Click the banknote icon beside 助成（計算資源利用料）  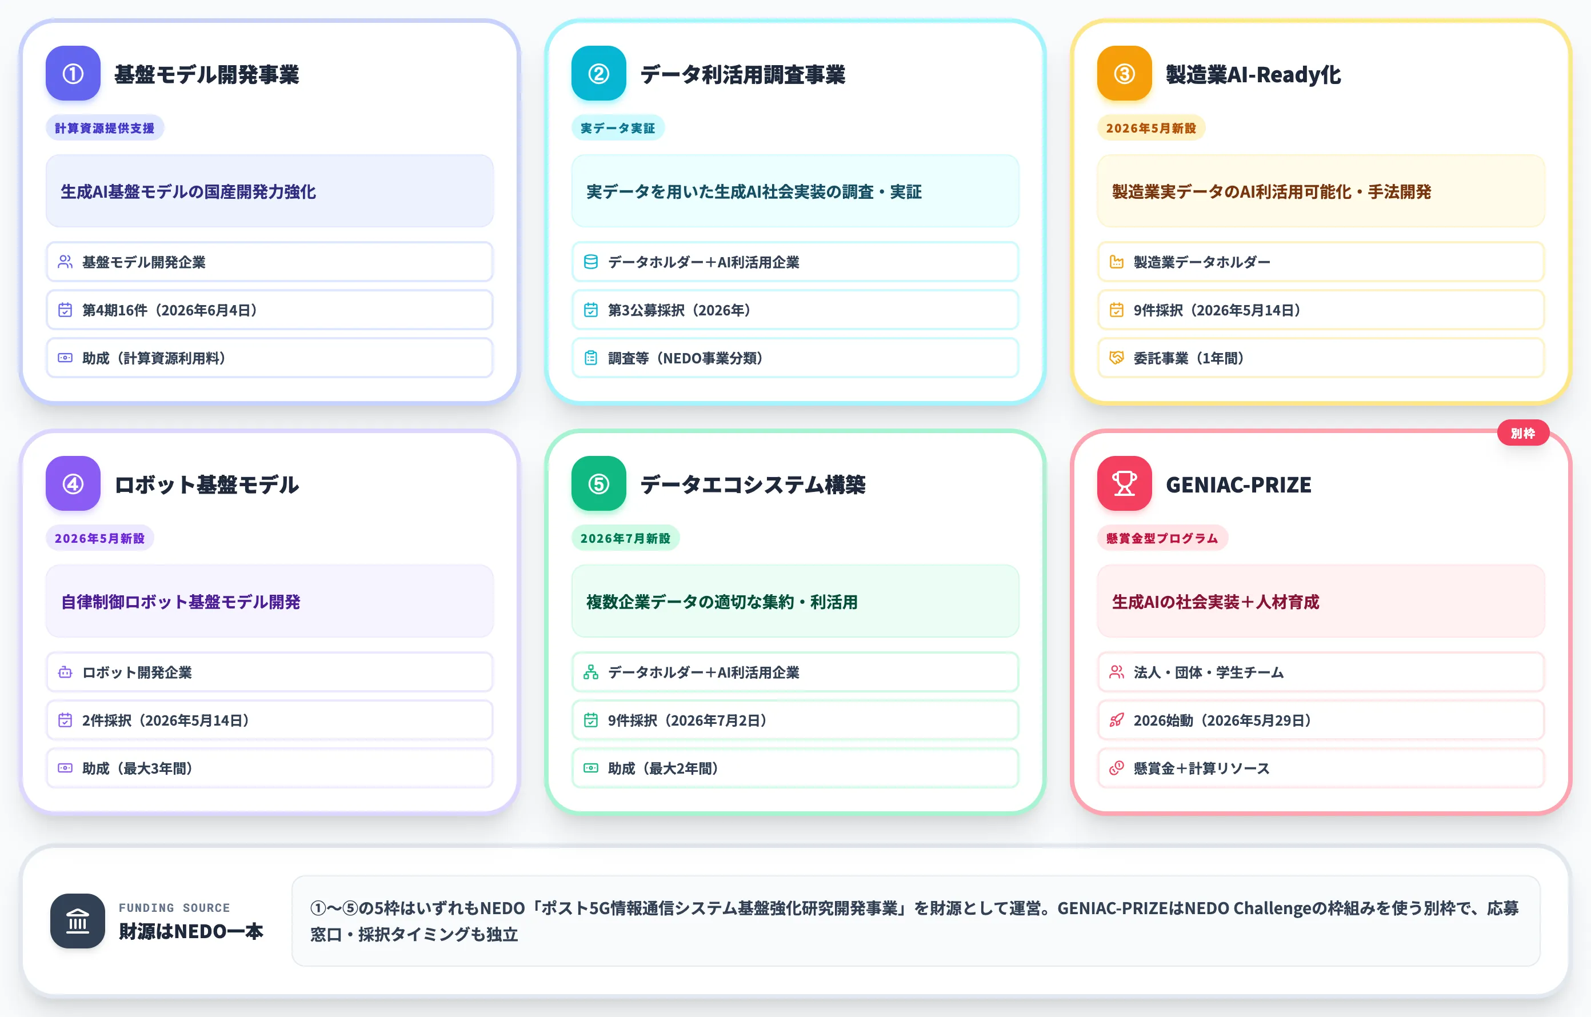pos(65,358)
